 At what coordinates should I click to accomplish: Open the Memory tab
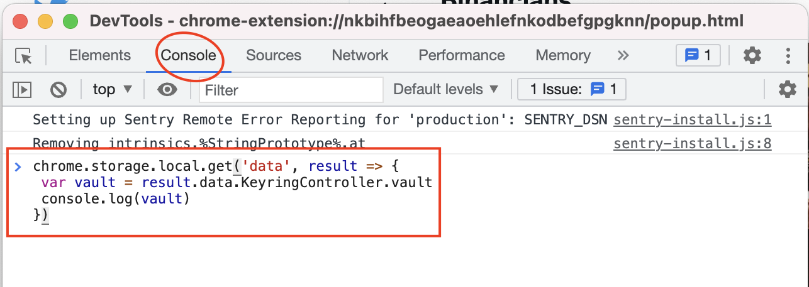click(563, 55)
